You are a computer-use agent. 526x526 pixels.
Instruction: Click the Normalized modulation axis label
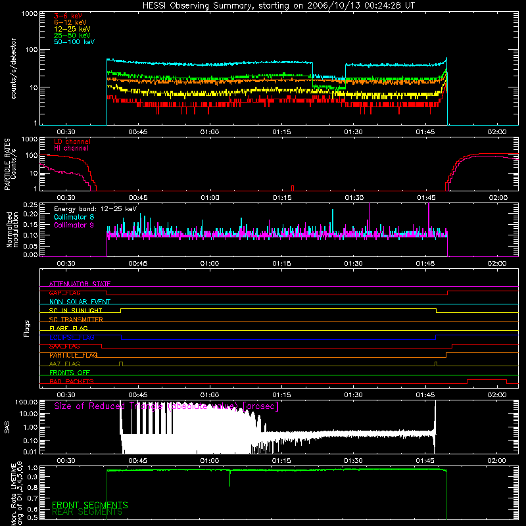(12, 229)
